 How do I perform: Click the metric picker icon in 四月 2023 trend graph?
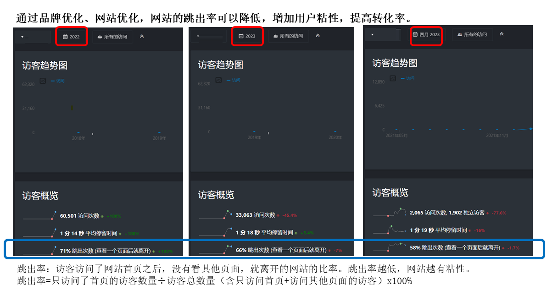(392, 78)
